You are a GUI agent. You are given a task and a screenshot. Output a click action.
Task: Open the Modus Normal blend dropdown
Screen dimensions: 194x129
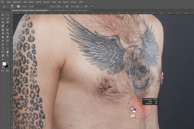pyautogui.click(x=38, y=6)
